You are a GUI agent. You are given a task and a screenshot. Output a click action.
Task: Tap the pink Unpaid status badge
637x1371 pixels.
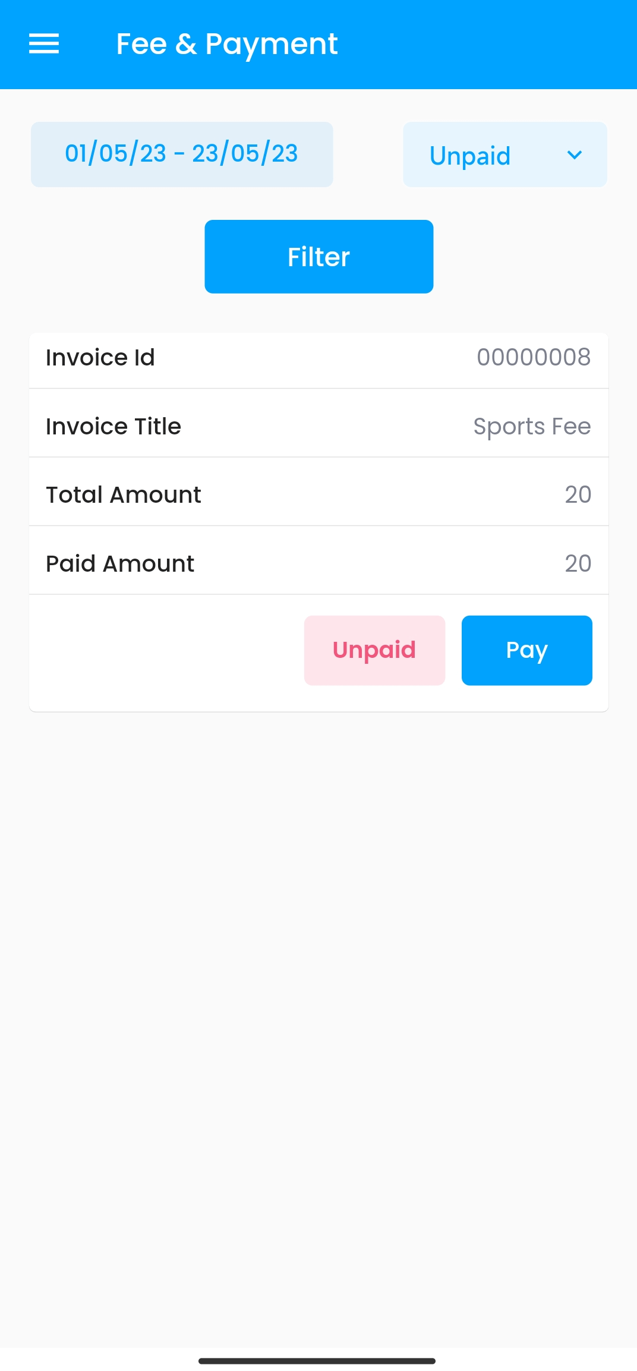point(374,650)
